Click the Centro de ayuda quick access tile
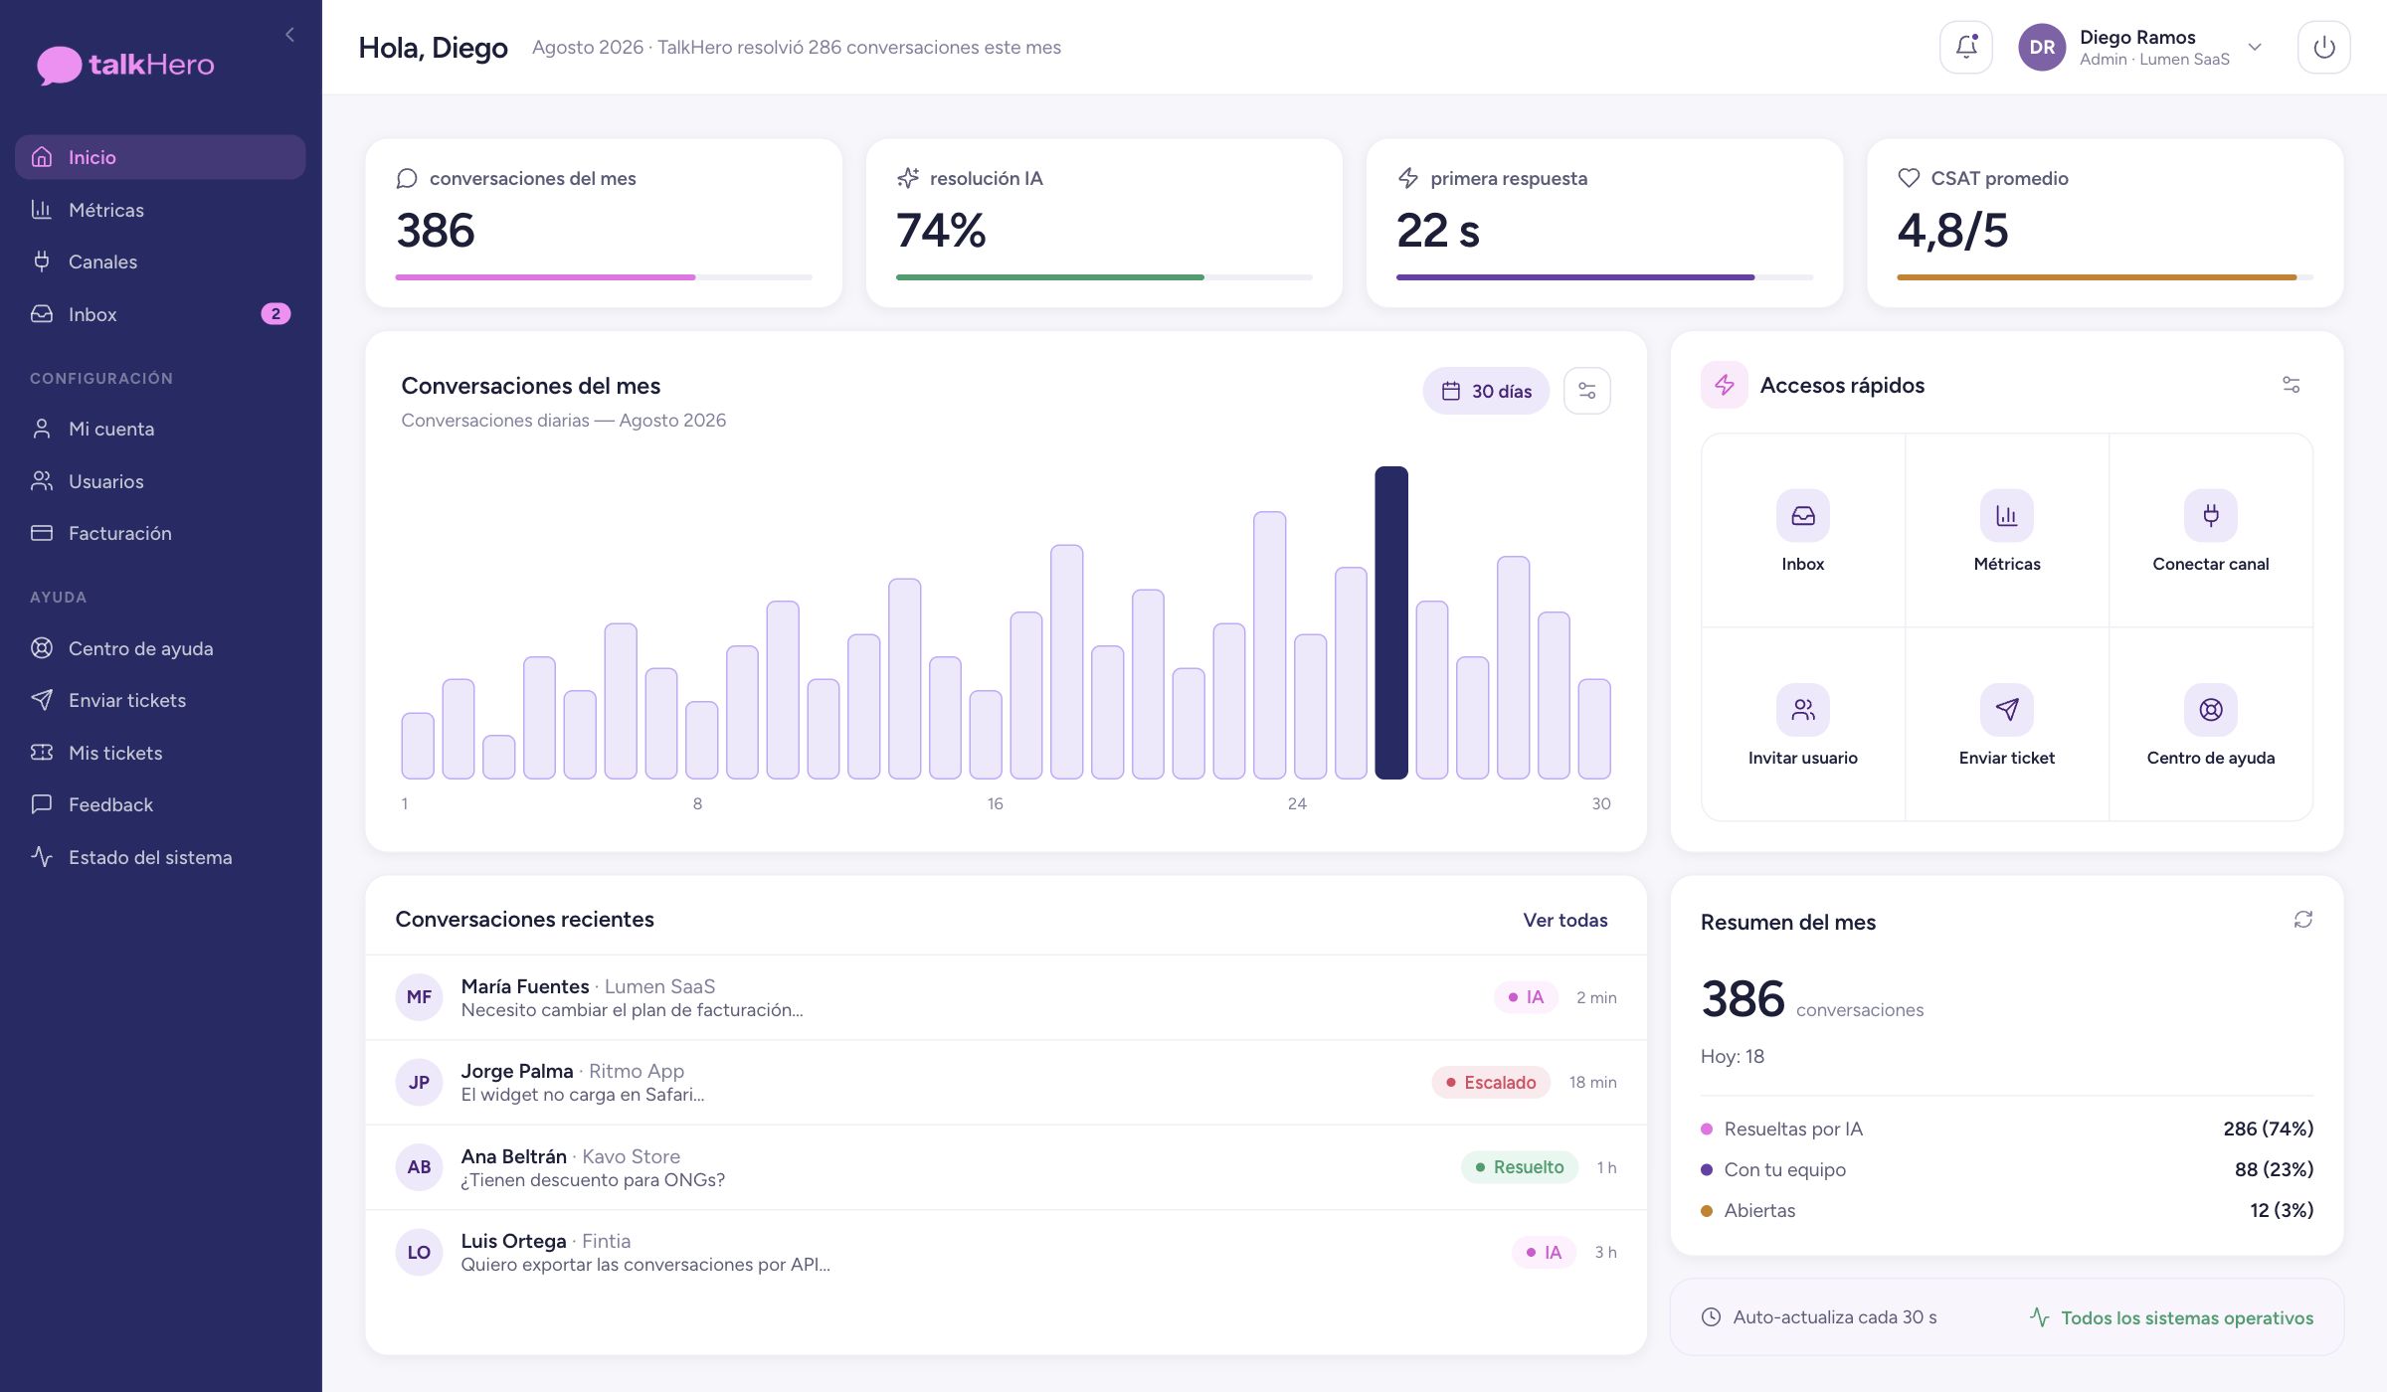 [x=2210, y=724]
